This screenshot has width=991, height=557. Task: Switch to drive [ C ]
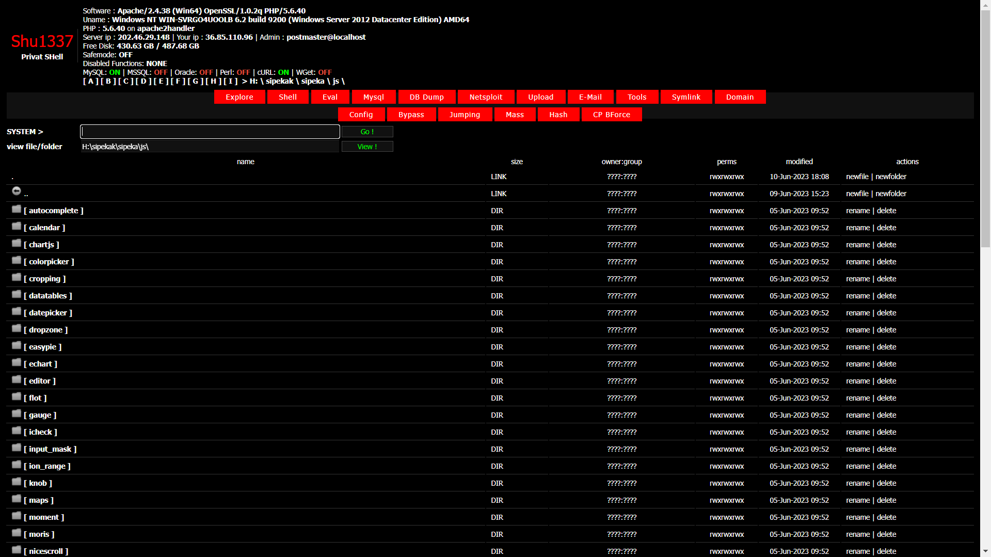[125, 81]
